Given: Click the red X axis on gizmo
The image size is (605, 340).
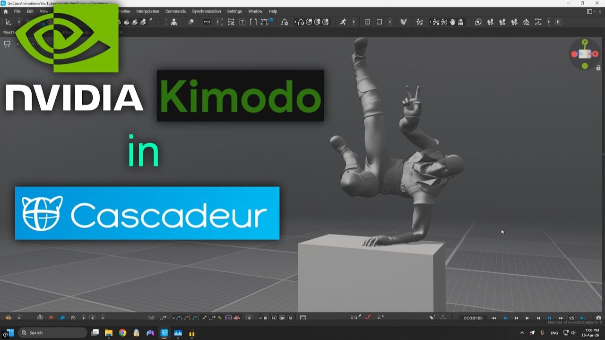Looking at the screenshot, I should [x=595, y=54].
